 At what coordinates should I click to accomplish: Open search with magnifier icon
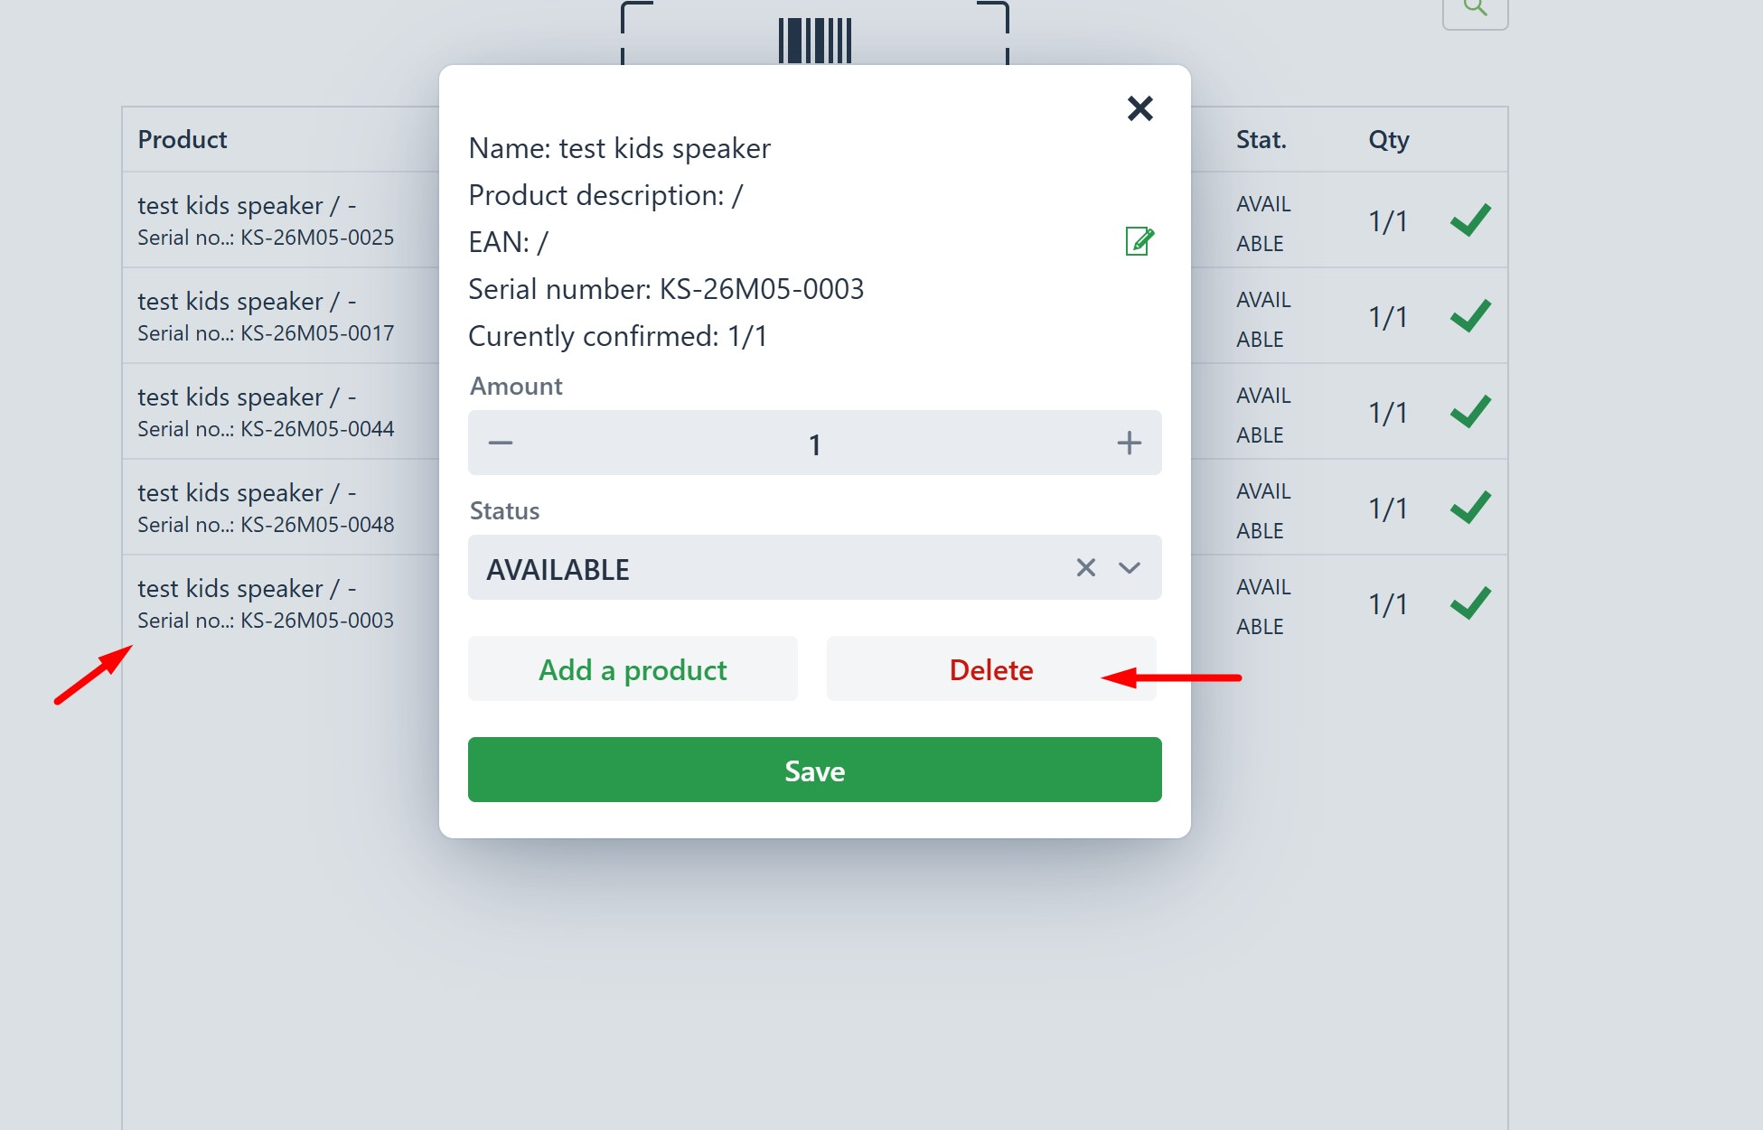[x=1476, y=9]
